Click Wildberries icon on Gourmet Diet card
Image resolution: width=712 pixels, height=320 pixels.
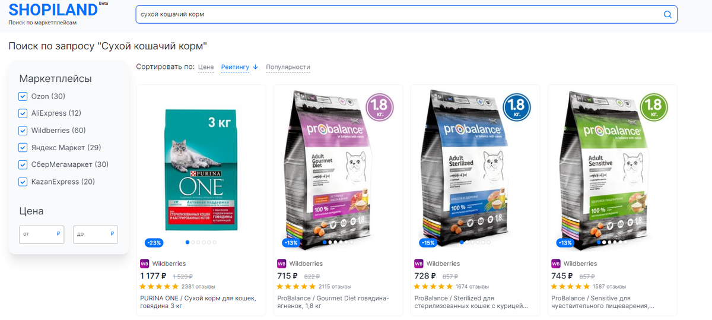tap(281, 264)
